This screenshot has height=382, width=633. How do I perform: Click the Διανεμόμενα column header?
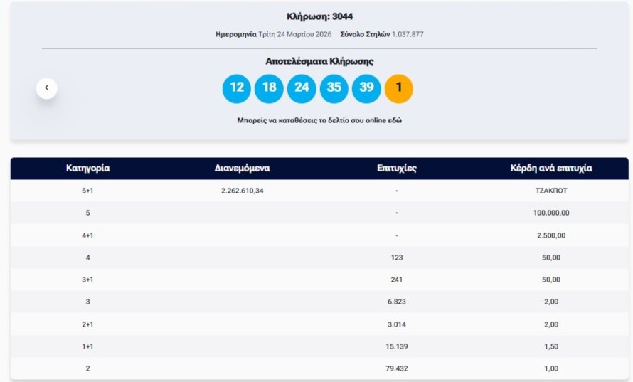coord(242,169)
